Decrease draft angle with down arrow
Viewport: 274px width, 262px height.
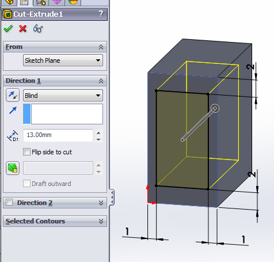(98, 172)
